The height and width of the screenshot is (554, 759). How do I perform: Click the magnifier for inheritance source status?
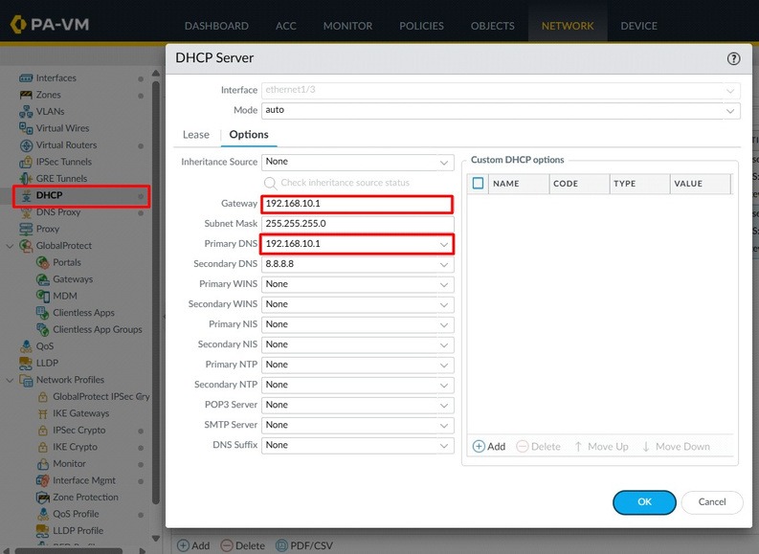click(x=270, y=183)
